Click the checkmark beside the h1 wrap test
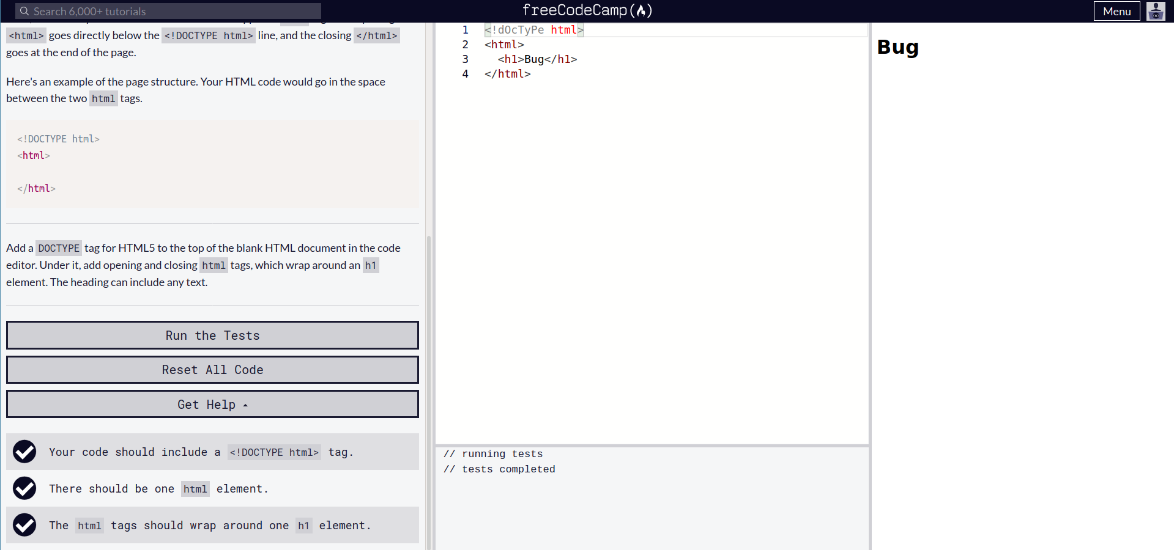Screen dimensions: 1174x550 (x=24, y=525)
